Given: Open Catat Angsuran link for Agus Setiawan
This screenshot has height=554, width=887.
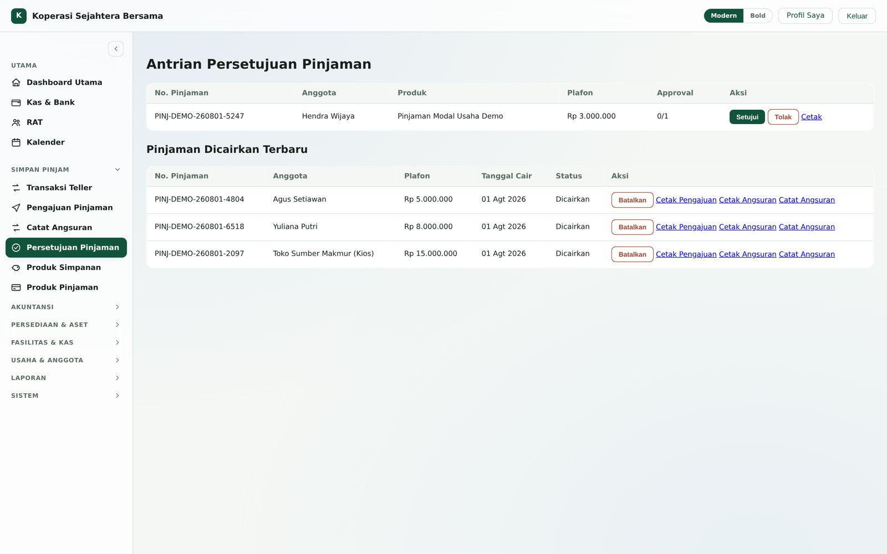Looking at the screenshot, I should point(807,200).
